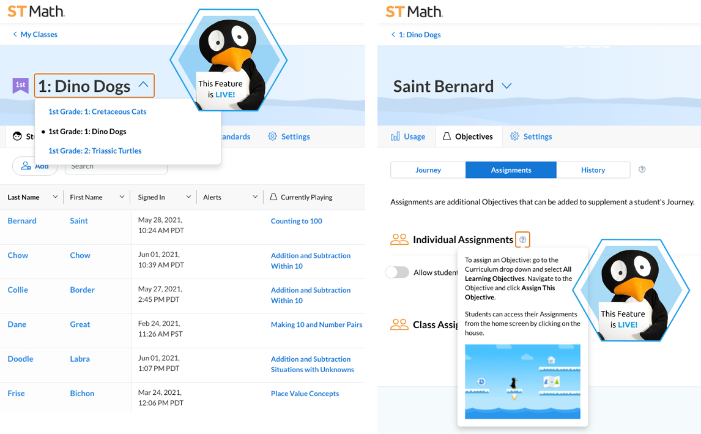Click the ST Math logo in right panel
Screen dimensions: 701x434
click(415, 11)
